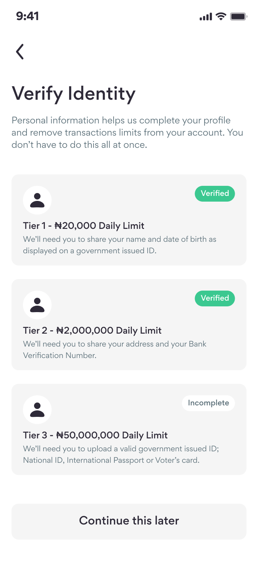This screenshot has width=258, height=574.
Task: Tap the cellular signal bars icon
Action: point(206,17)
